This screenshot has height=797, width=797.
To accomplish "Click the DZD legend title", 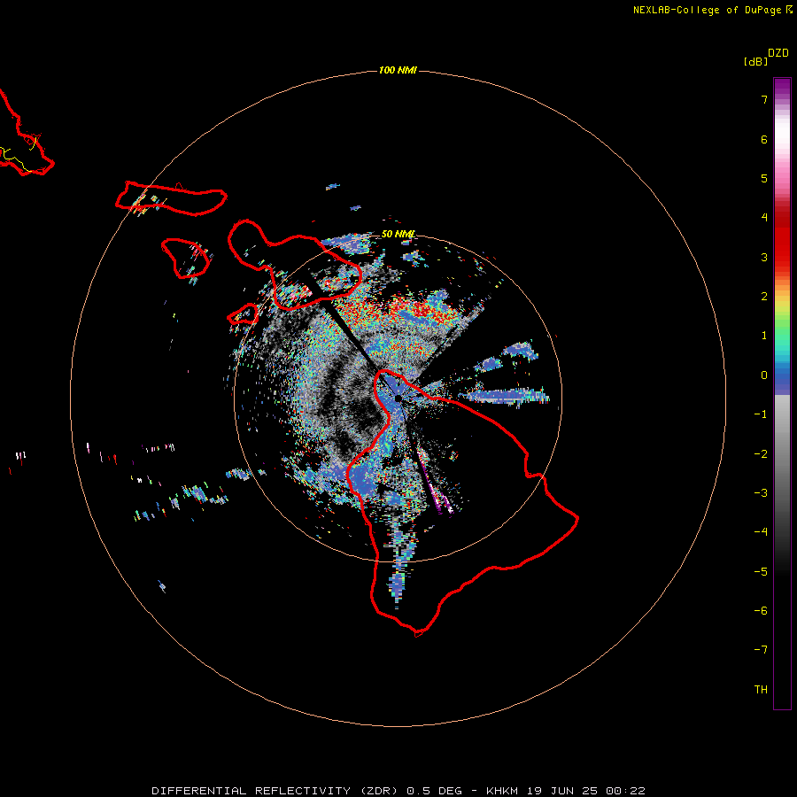I will 778,53.
